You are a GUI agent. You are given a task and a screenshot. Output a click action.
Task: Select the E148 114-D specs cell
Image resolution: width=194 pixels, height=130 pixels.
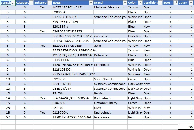pyautogui.click(x=73, y=60)
